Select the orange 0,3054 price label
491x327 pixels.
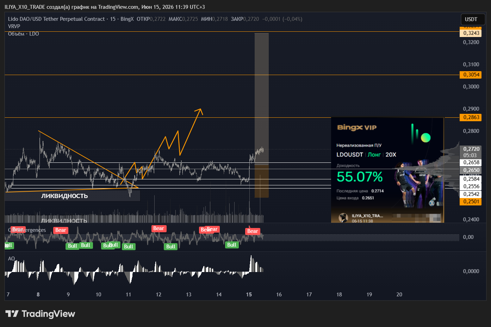pyautogui.click(x=471, y=75)
